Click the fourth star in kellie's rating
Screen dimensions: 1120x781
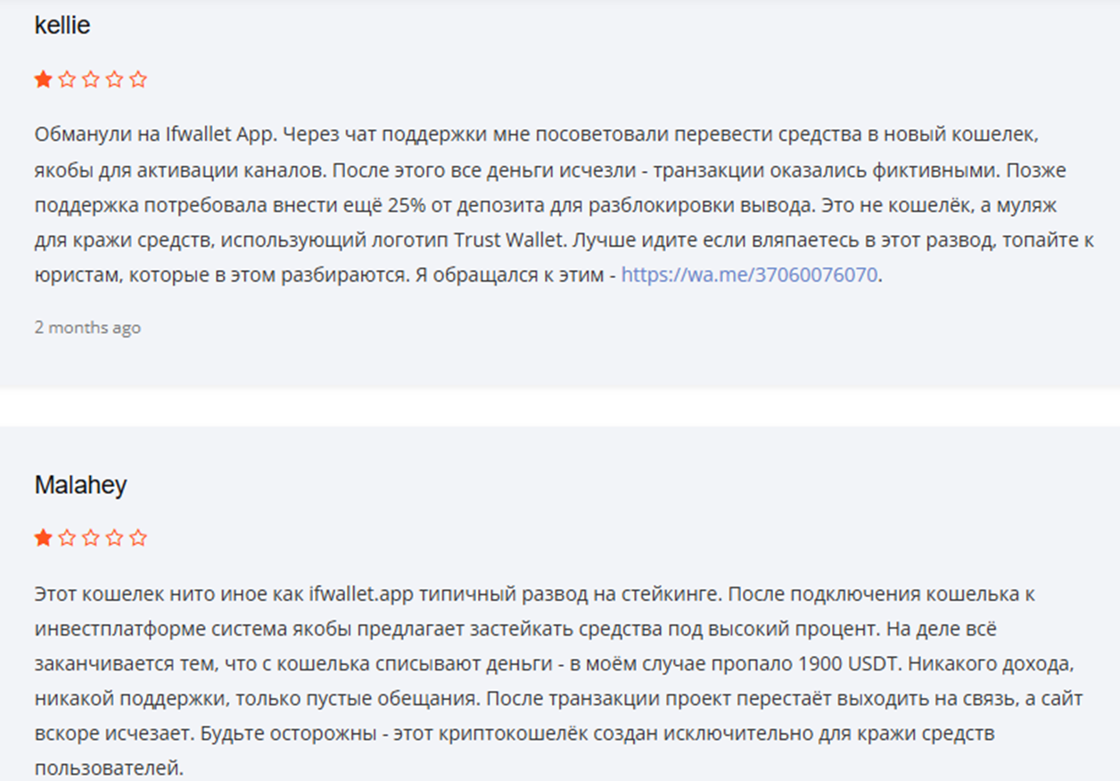pyautogui.click(x=114, y=79)
